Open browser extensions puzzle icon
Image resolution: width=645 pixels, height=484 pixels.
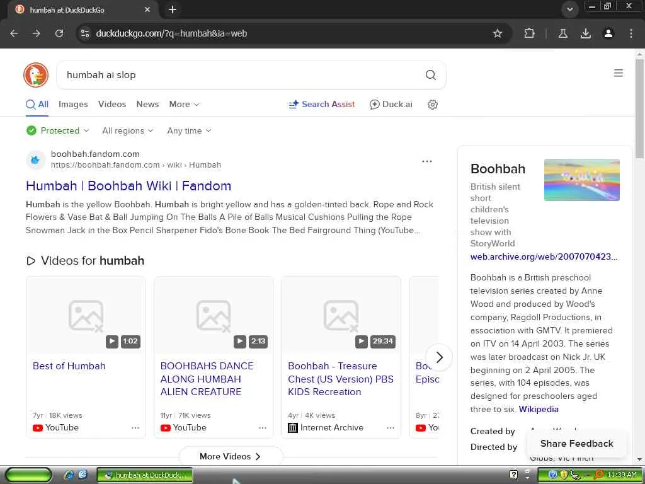point(529,33)
